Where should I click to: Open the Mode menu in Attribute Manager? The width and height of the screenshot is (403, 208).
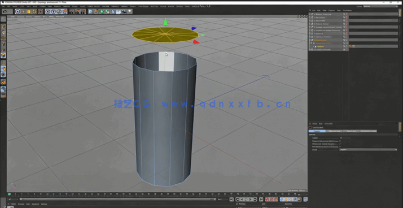point(314,124)
